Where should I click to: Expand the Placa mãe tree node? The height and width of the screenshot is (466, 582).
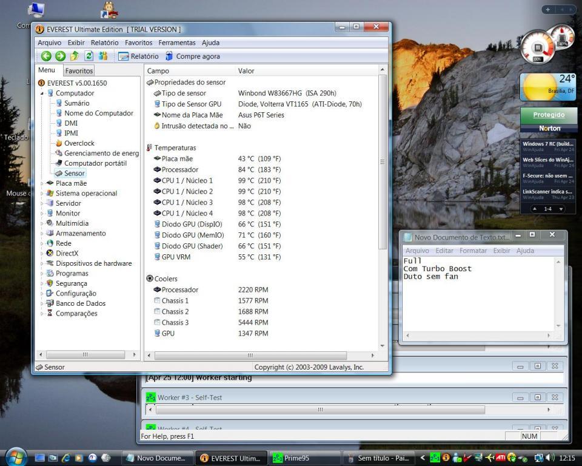click(x=42, y=183)
